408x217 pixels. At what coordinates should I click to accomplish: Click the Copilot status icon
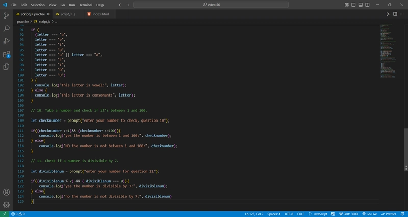(333, 214)
